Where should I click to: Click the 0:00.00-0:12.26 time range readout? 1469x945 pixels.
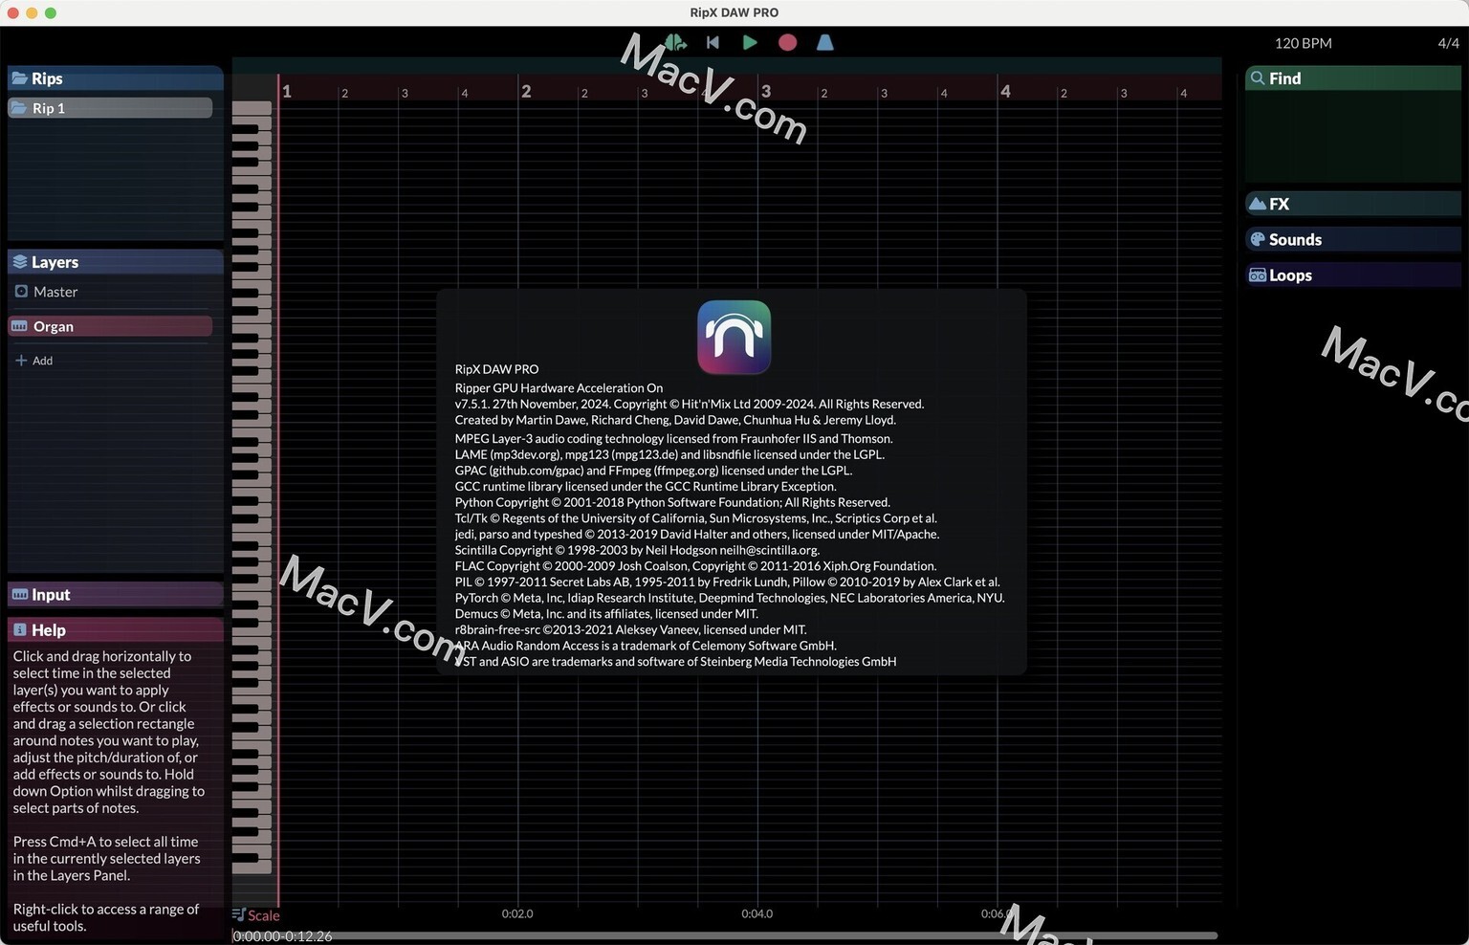coord(283,936)
